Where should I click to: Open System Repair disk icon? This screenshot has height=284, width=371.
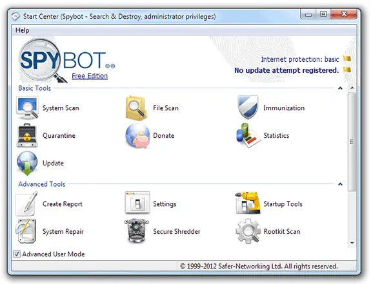click(x=26, y=231)
